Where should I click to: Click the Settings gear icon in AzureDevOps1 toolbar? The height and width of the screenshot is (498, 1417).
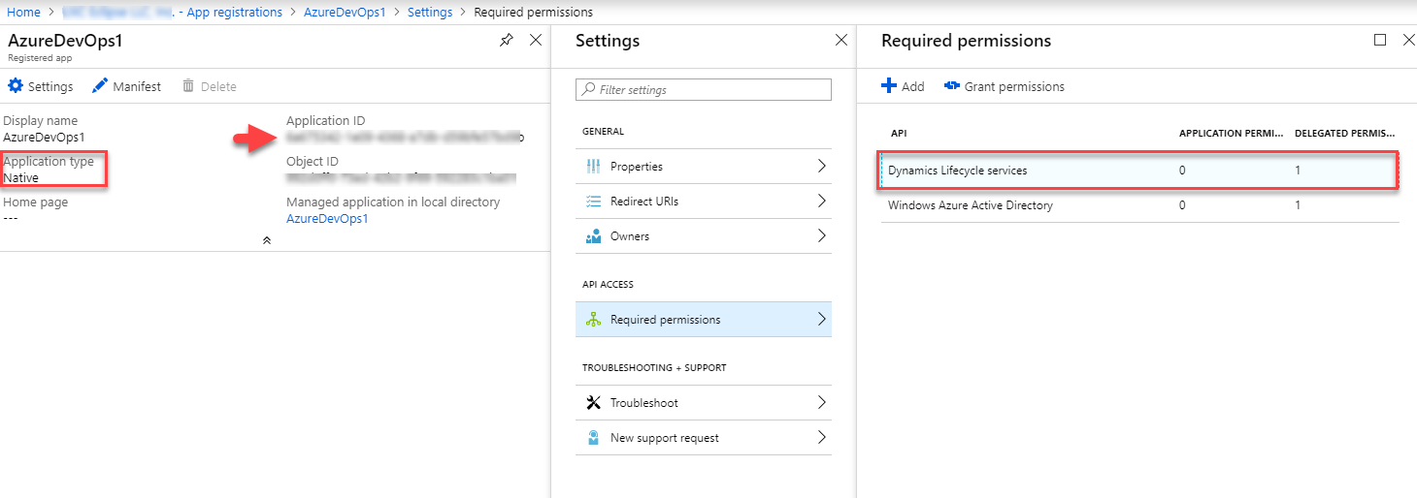(x=16, y=86)
